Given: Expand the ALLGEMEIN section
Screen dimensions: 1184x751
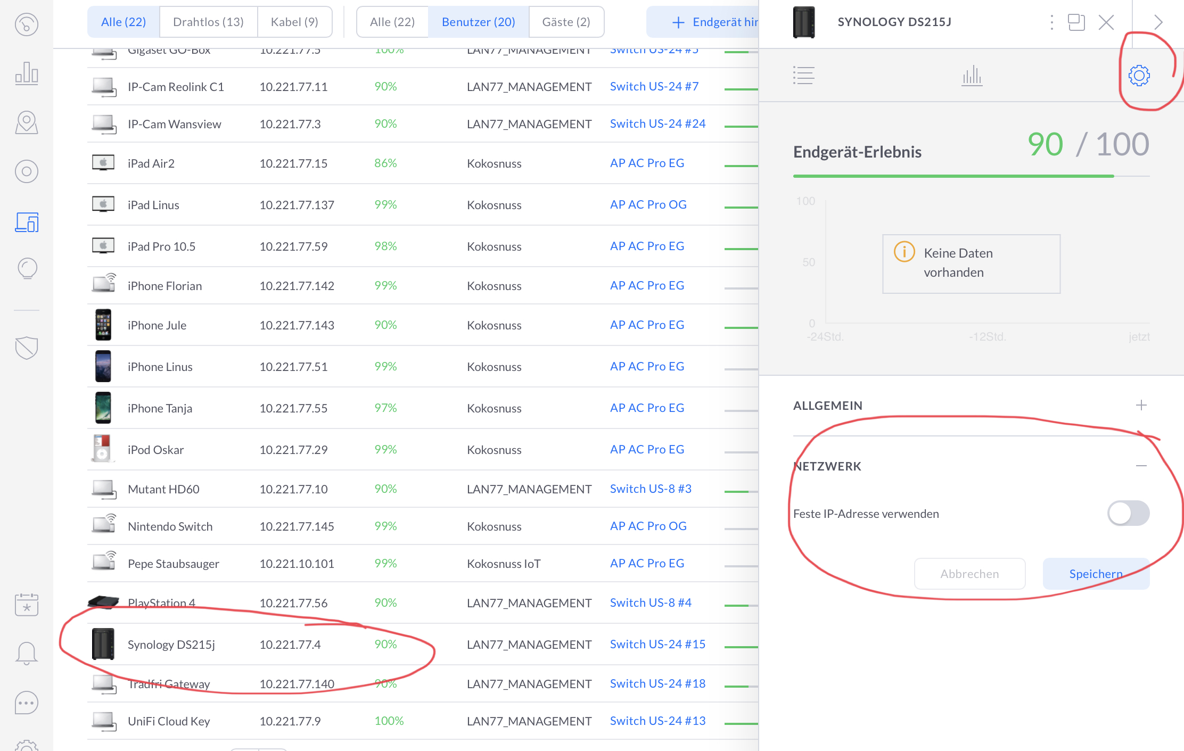Looking at the screenshot, I should [x=1141, y=406].
